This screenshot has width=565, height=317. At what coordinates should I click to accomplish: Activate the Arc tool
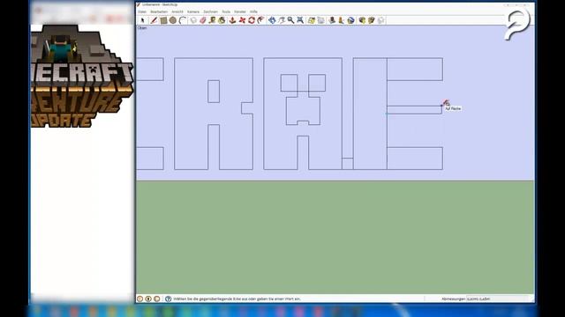pyautogui.click(x=183, y=20)
